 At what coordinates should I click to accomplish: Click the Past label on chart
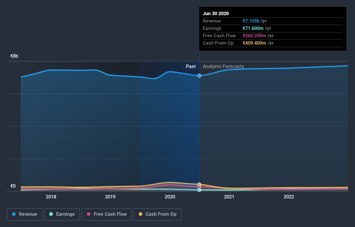click(191, 66)
